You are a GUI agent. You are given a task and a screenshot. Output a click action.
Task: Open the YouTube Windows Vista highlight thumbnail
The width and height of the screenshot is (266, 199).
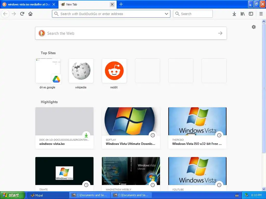coord(197,171)
